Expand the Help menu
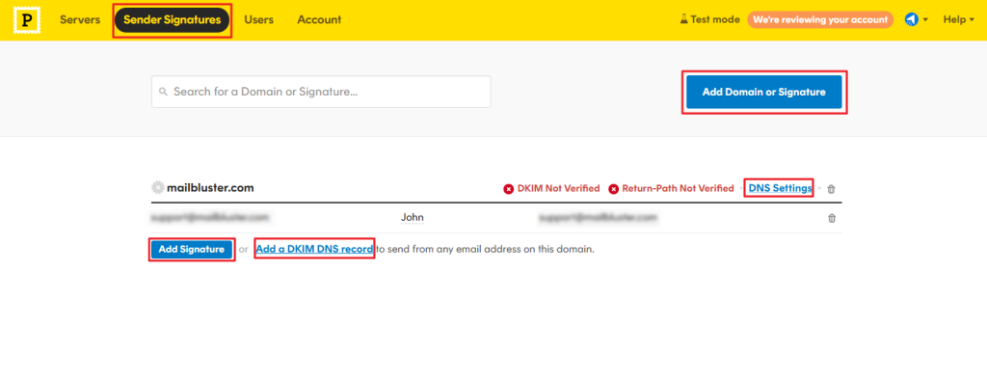 (x=958, y=19)
